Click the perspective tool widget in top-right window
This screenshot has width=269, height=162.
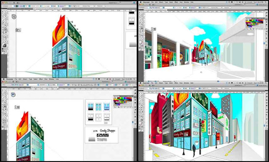point(153,29)
